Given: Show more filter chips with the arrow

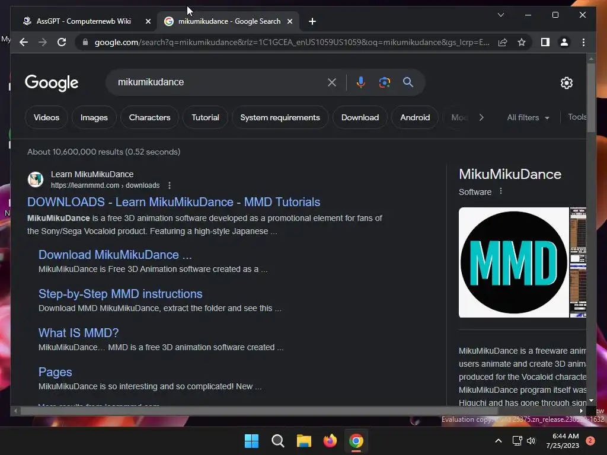Looking at the screenshot, I should click(481, 117).
